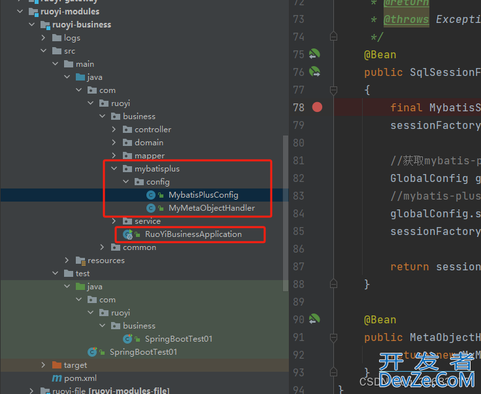Click the Spring bean gutter icon on line 76
The width and height of the screenshot is (481, 394).
tap(314, 71)
